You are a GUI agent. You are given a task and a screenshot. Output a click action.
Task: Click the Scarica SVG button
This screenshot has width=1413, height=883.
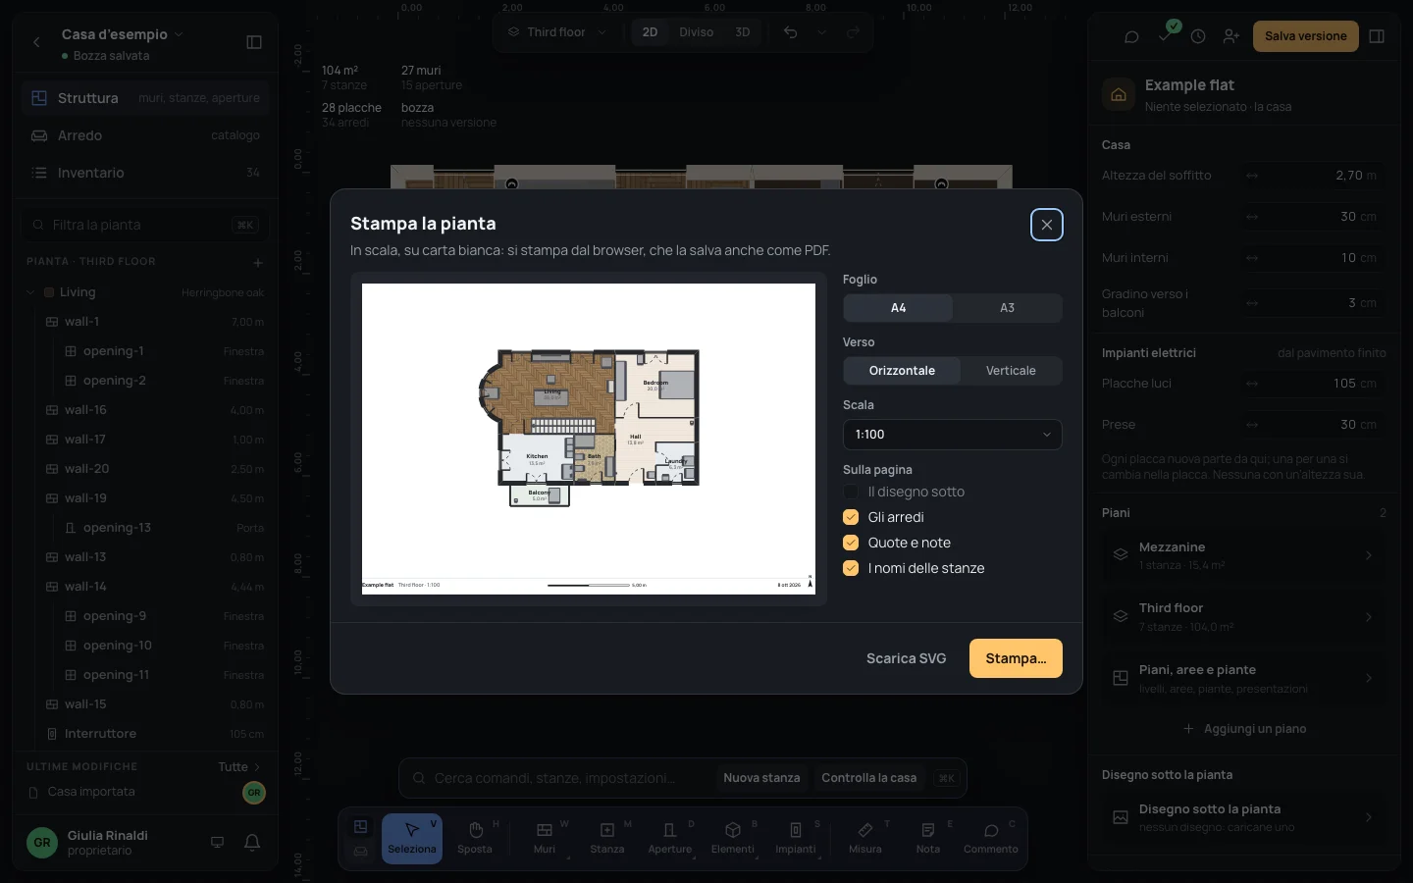(906, 658)
